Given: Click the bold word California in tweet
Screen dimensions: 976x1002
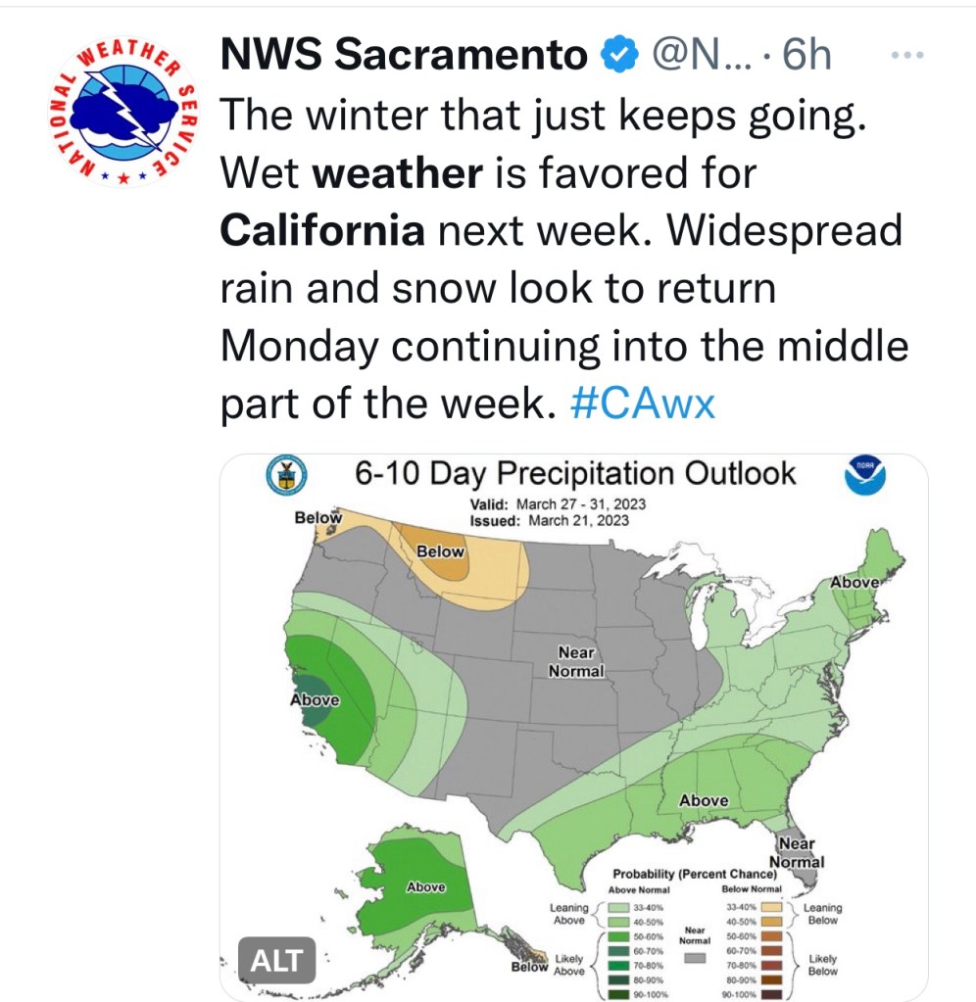Looking at the screenshot, I should [322, 231].
